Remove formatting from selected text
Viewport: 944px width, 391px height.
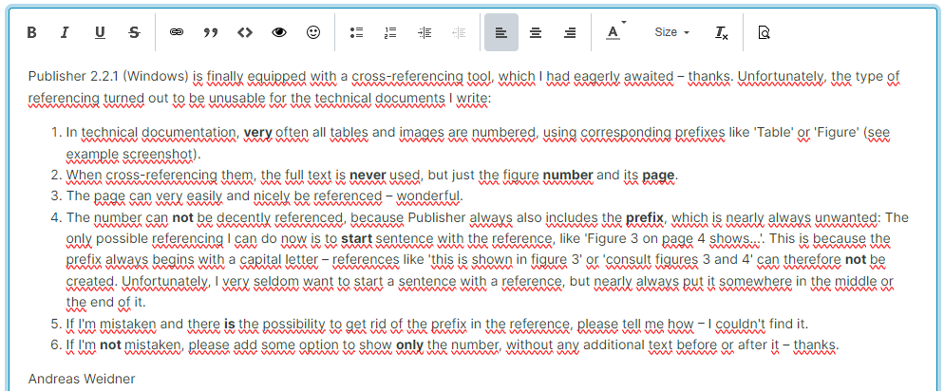coord(721,32)
